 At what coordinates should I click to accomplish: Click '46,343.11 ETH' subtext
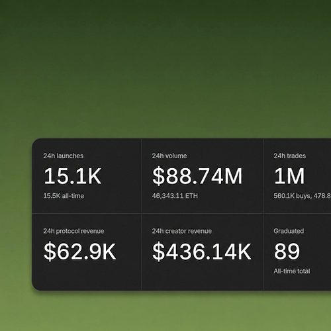(x=175, y=196)
